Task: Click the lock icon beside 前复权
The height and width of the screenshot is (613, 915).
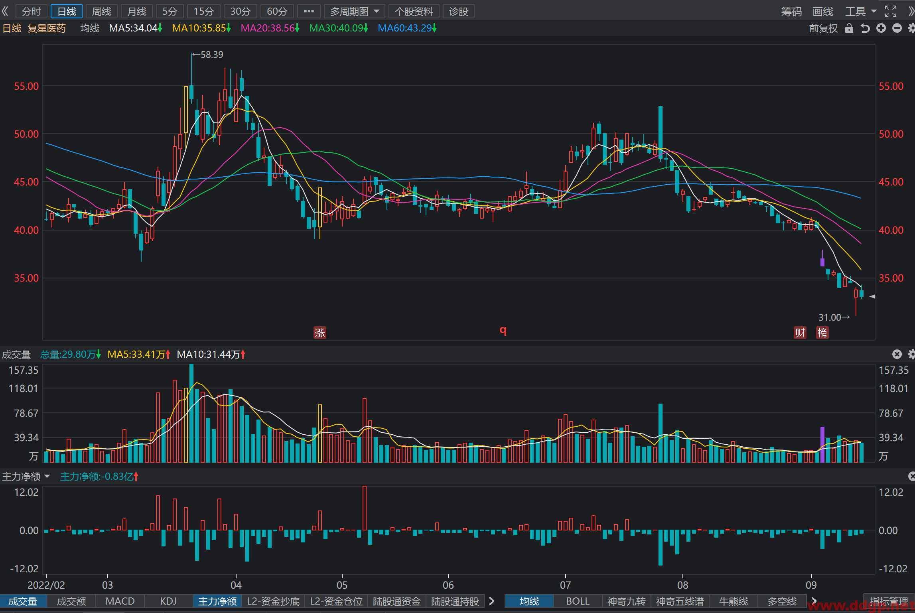Action: tap(849, 28)
